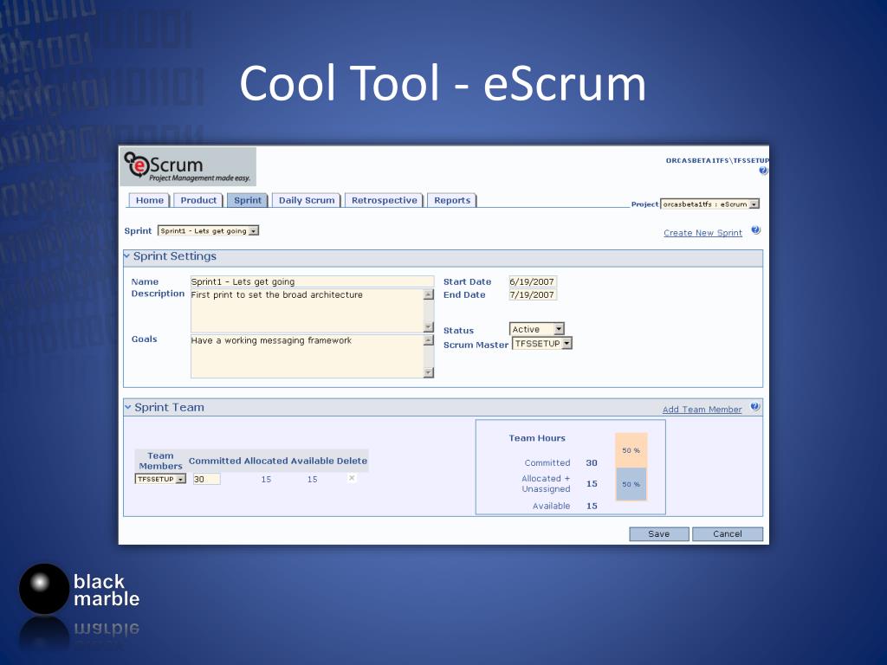Click the Allocated column header
The height and width of the screenshot is (665, 887).
pos(266,461)
